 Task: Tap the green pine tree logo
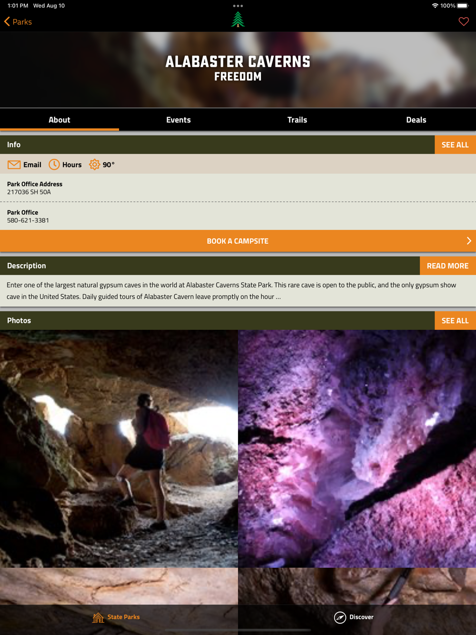point(238,20)
